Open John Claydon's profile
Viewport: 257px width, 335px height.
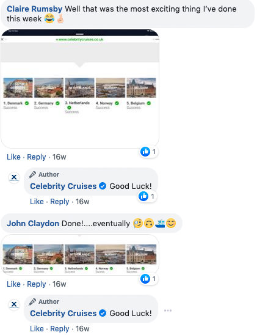coord(33,224)
